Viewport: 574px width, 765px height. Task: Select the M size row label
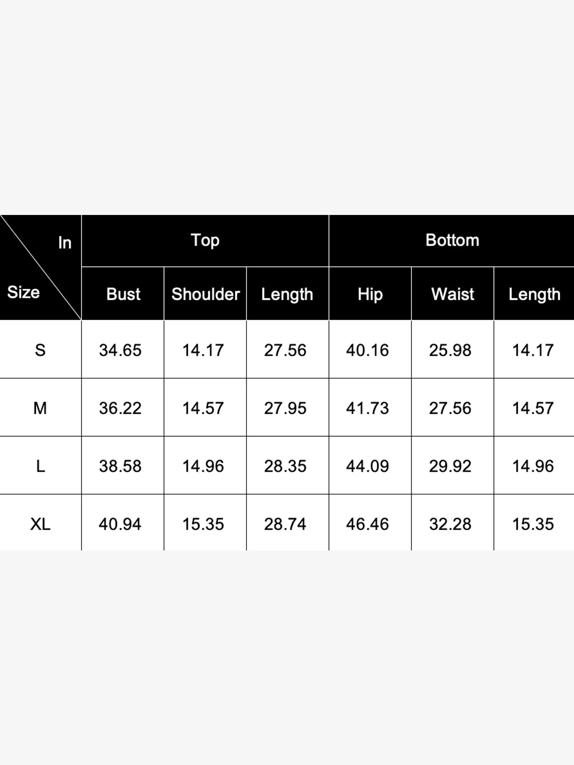coord(40,408)
